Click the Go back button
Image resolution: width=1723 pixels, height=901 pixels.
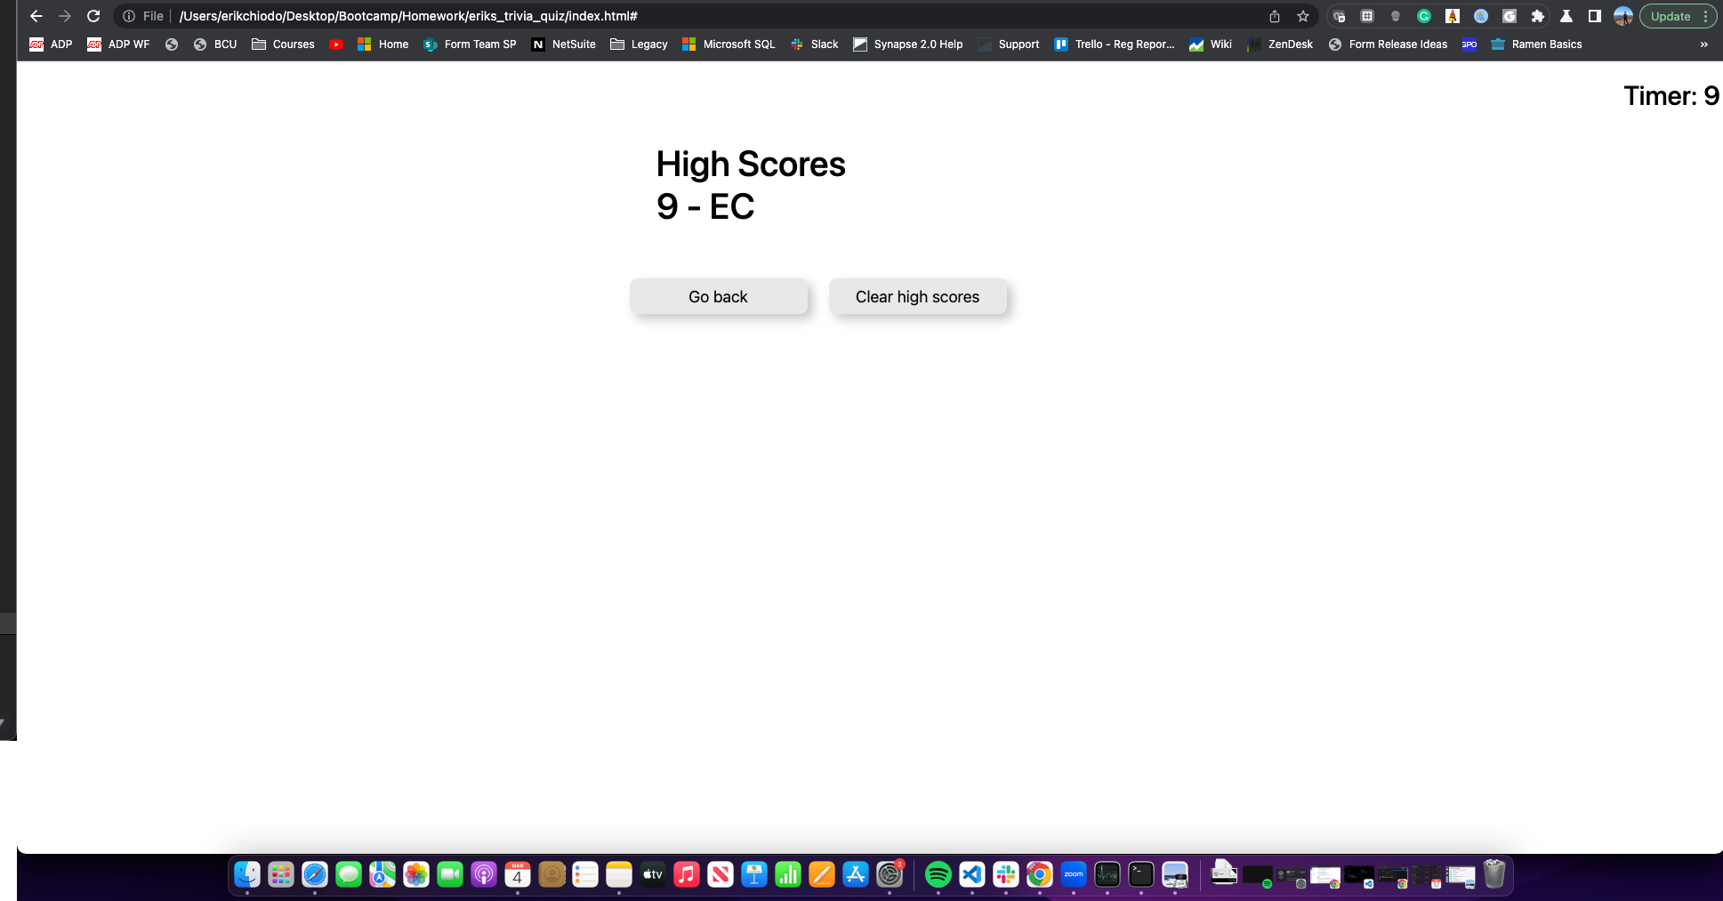[719, 296]
